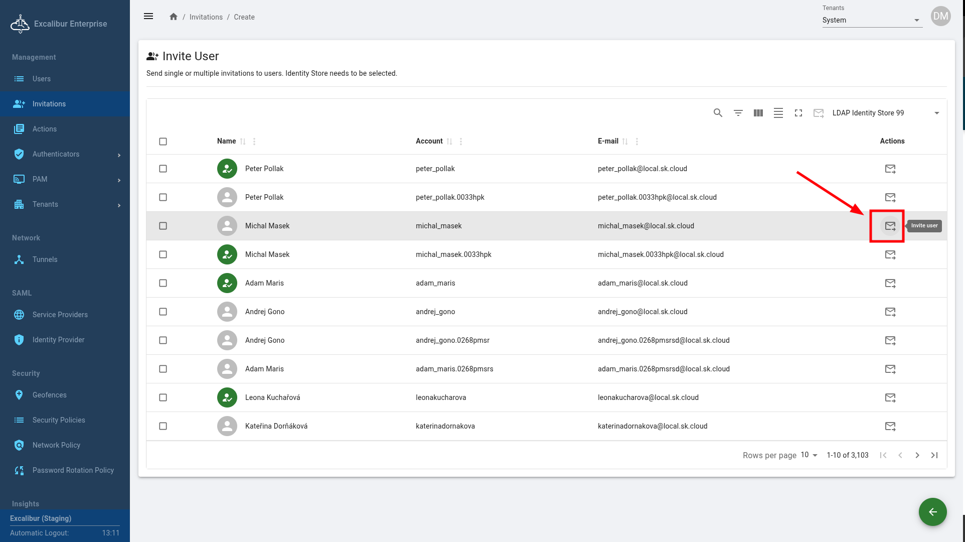This screenshot has height=542, width=965.
Task: Click the search icon in table toolbar
Action: pyautogui.click(x=718, y=113)
